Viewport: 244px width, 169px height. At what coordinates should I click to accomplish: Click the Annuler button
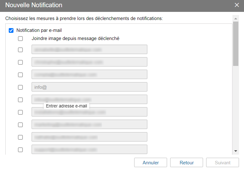(x=151, y=162)
